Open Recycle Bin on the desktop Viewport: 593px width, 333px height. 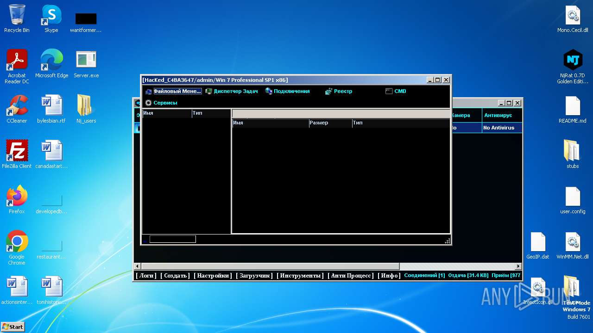17,18
